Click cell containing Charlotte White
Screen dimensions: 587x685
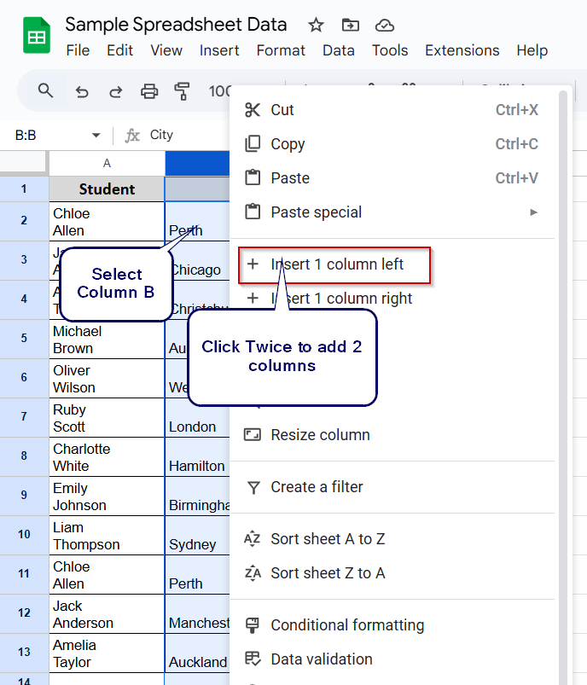pos(107,457)
